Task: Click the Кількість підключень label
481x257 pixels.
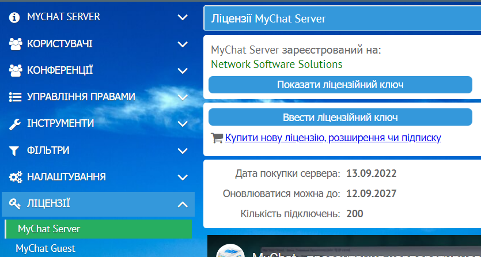Action: 290,214
